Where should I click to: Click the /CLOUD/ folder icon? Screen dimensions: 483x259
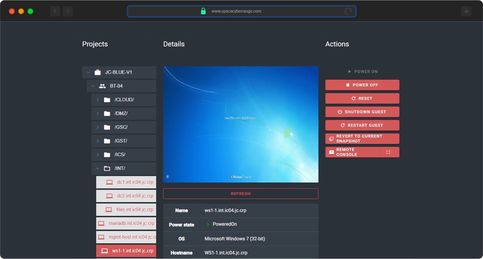pos(107,100)
